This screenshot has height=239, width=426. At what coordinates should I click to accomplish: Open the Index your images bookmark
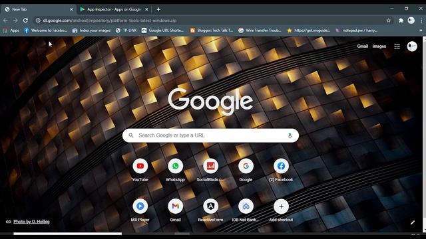tap(91, 31)
